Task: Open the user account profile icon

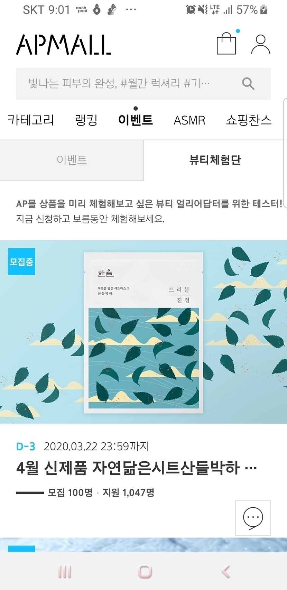Action: tap(260, 44)
